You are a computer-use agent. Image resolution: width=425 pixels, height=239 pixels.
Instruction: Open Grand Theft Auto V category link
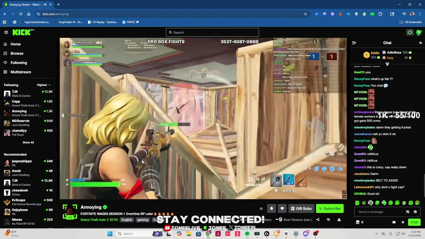point(99,220)
